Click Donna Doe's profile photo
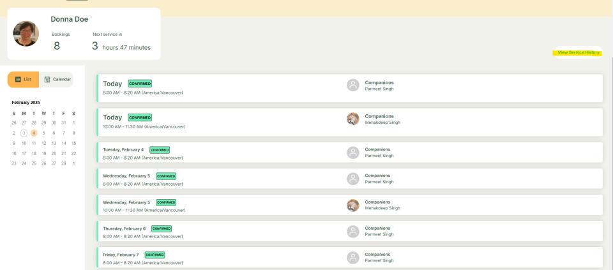Image resolution: width=613 pixels, height=270 pixels. tap(26, 34)
